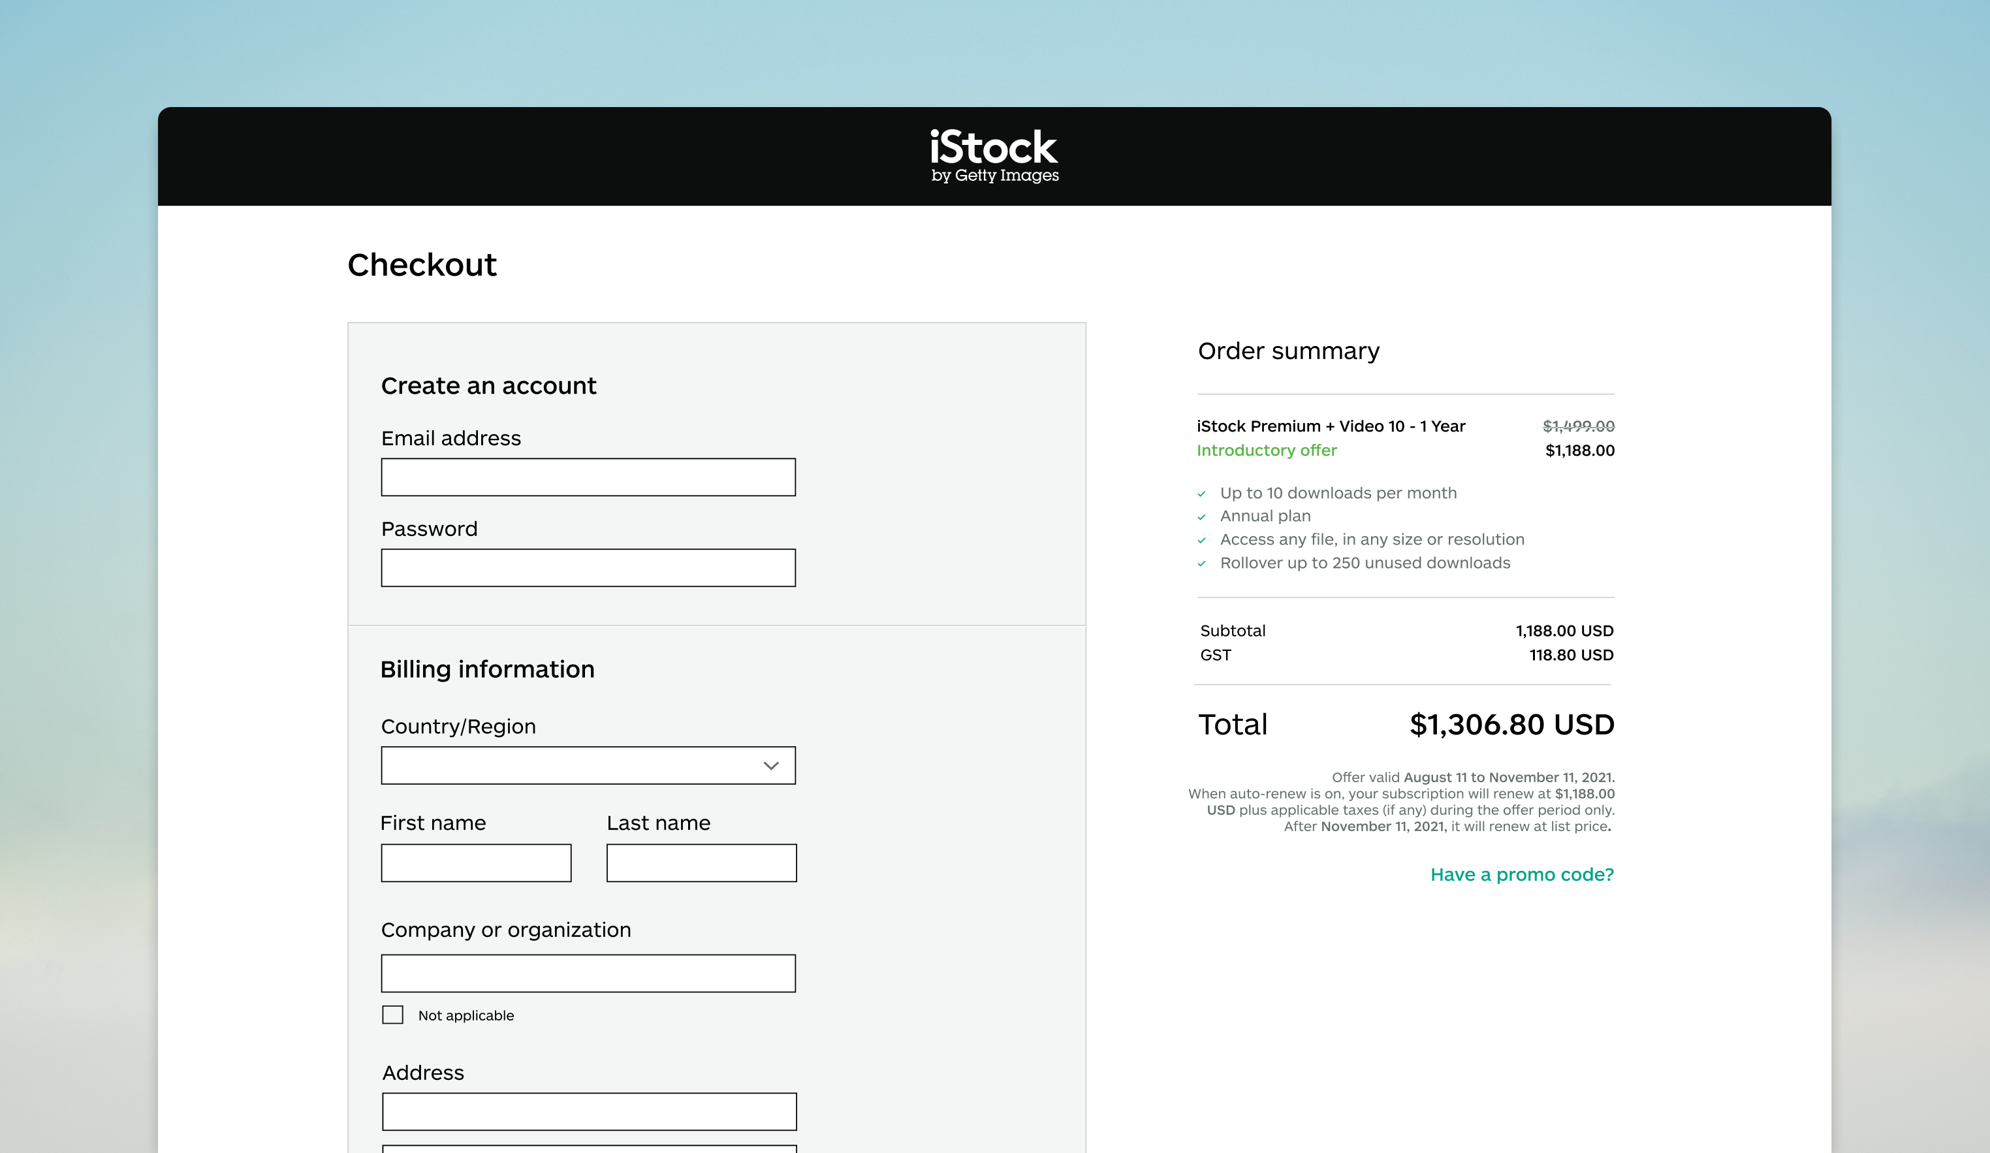Click the GST 118.80 USD value

click(1571, 655)
